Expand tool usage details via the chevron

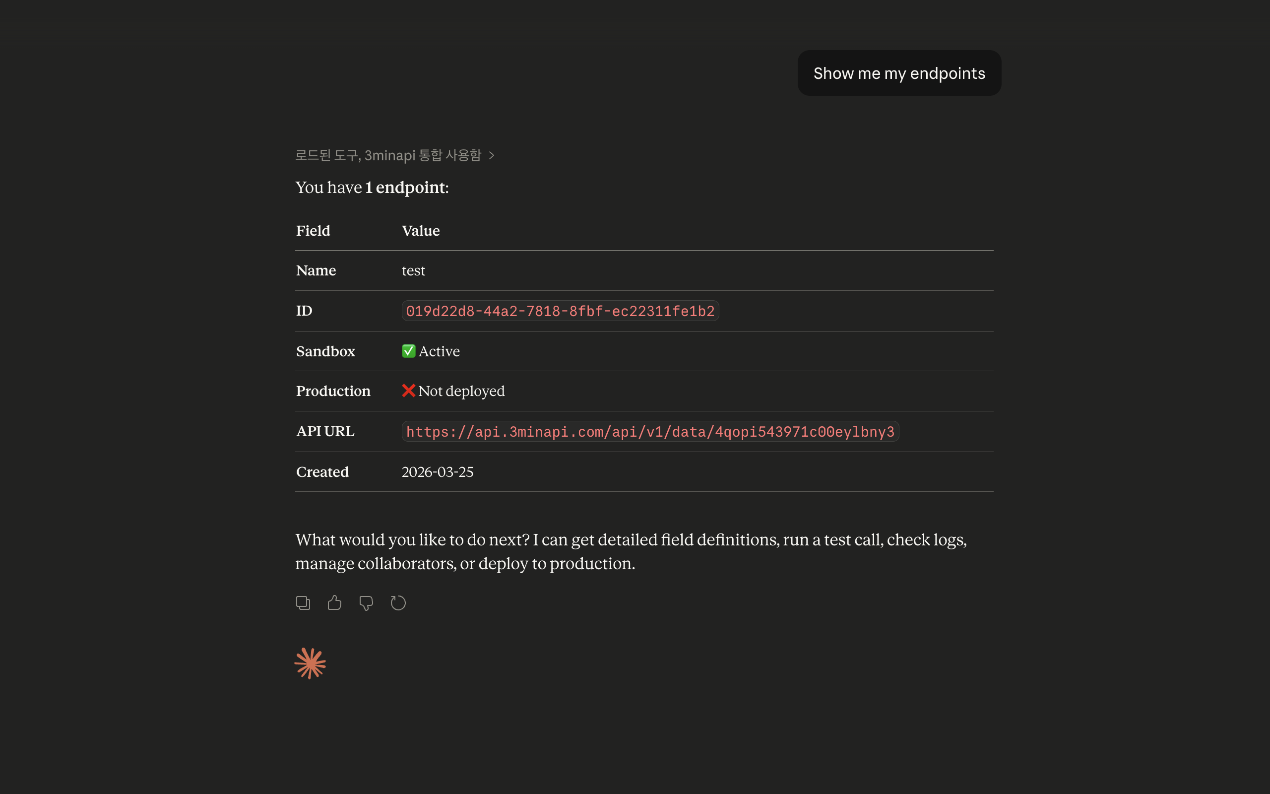click(492, 155)
